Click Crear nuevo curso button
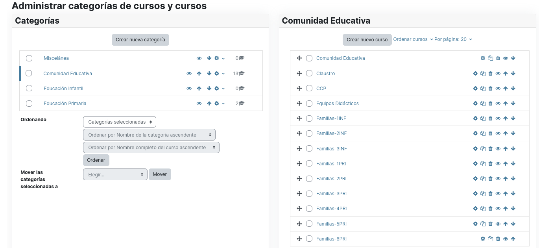Viewport: 539px width, 248px height. tap(367, 40)
